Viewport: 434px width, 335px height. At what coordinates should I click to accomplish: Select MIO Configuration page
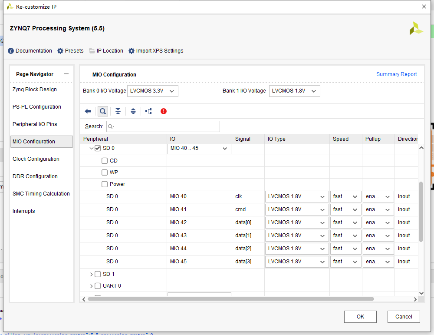pos(42,142)
